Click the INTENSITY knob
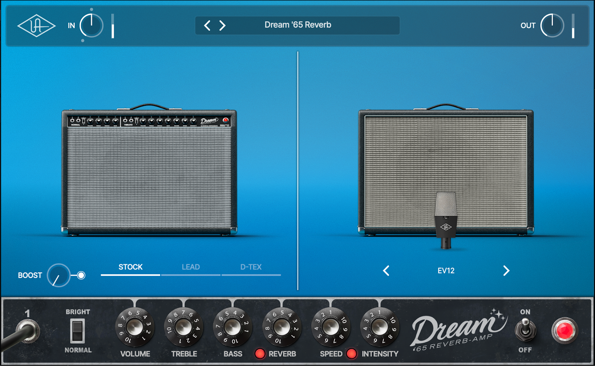 click(x=380, y=327)
